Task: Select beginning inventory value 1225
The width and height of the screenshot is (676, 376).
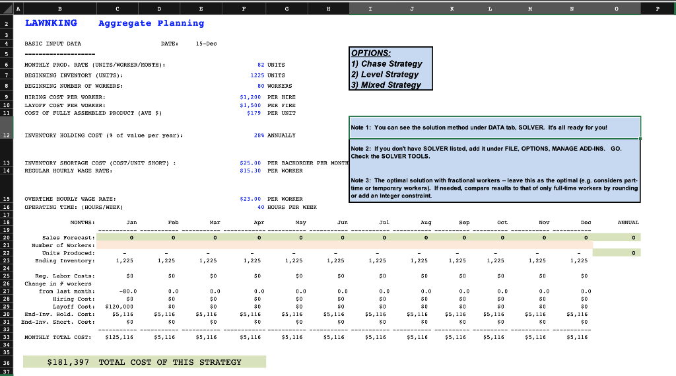Action: tap(257, 75)
